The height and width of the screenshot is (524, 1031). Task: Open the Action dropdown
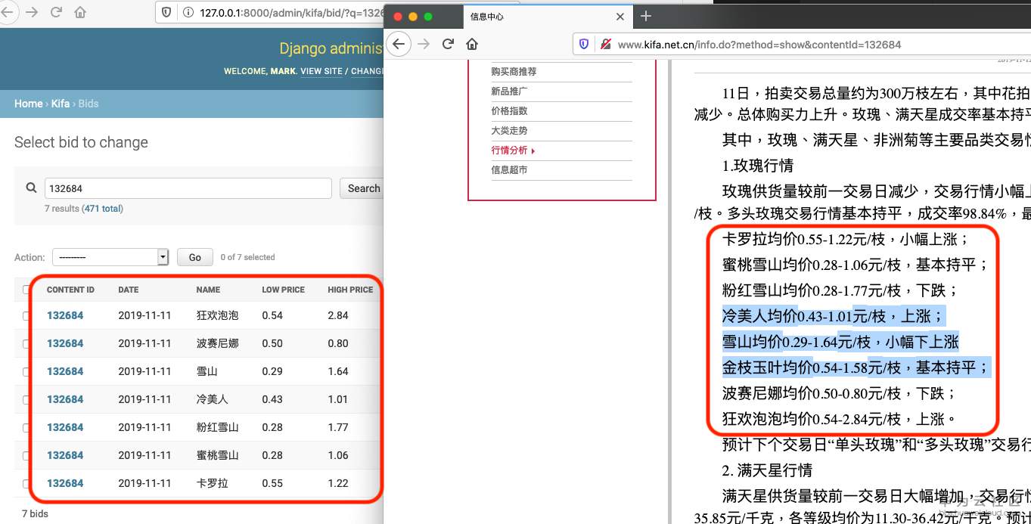tap(110, 257)
